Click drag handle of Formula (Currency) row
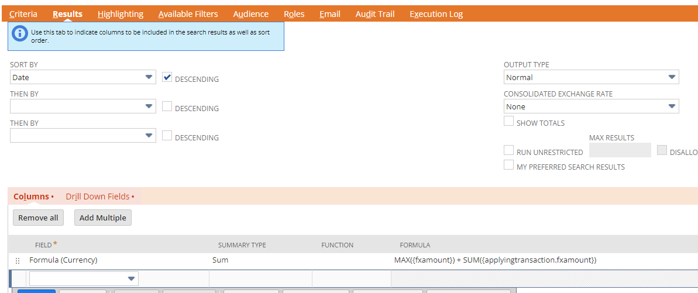Viewport: 698px width, 293px height. coord(18,261)
